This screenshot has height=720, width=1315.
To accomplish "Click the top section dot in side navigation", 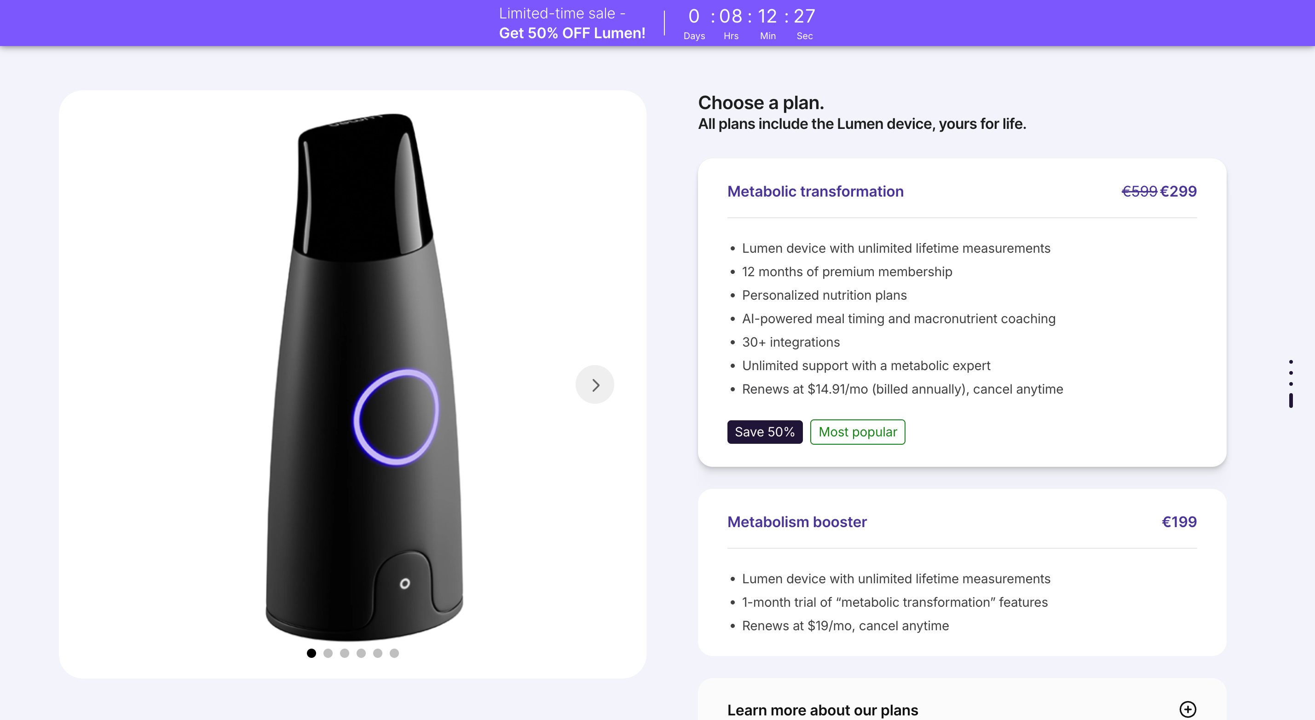I will [x=1291, y=361].
